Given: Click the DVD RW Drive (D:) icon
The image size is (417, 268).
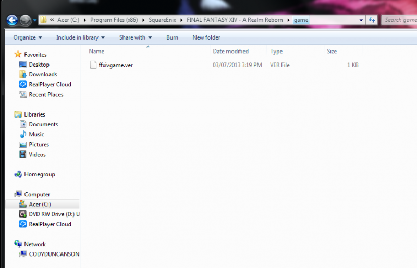Looking at the screenshot, I should (x=23, y=214).
